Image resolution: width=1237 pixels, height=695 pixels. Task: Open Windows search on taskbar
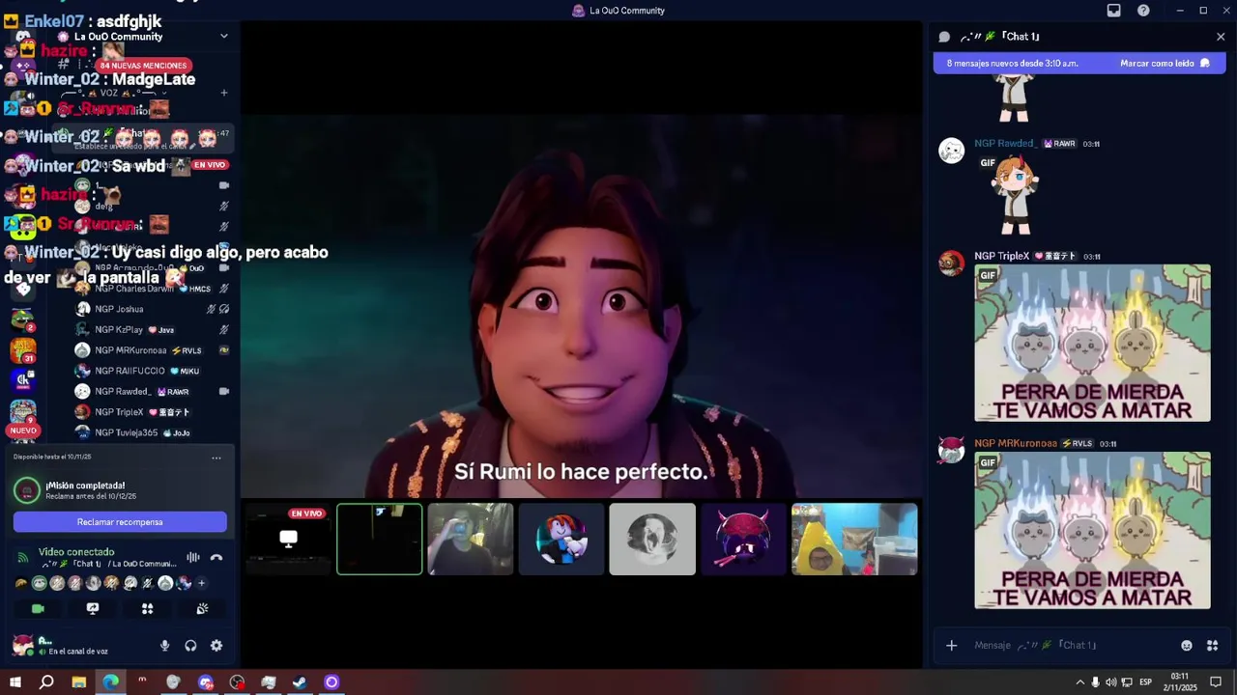(46, 682)
